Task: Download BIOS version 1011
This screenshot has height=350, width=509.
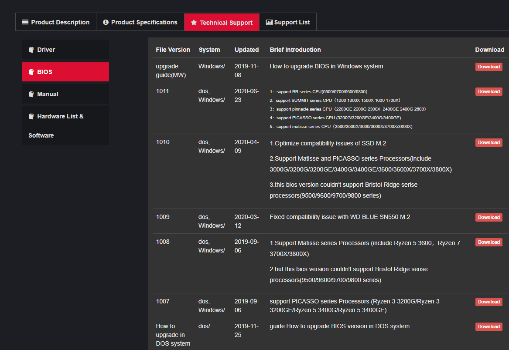Action: point(489,91)
